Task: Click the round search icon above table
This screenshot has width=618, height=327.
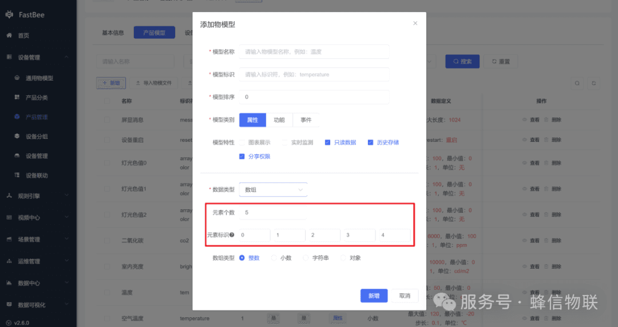Action: pos(577,83)
